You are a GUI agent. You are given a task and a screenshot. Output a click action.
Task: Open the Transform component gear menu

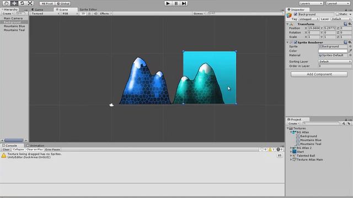click(x=350, y=24)
